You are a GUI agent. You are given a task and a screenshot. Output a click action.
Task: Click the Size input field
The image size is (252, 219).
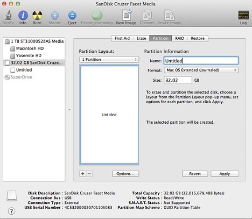point(178,80)
